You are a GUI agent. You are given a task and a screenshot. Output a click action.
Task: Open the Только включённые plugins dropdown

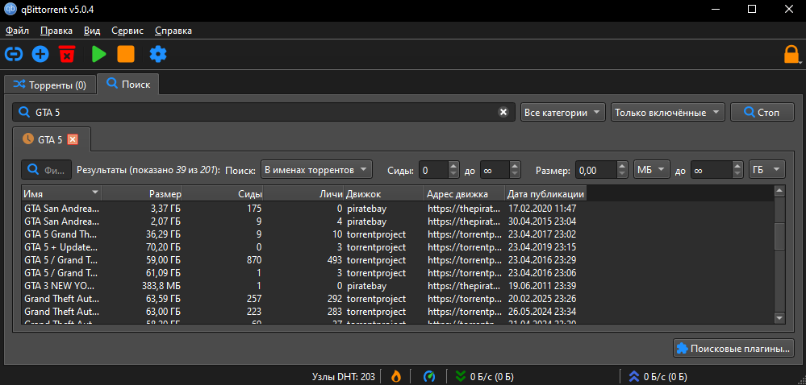pyautogui.click(x=668, y=113)
